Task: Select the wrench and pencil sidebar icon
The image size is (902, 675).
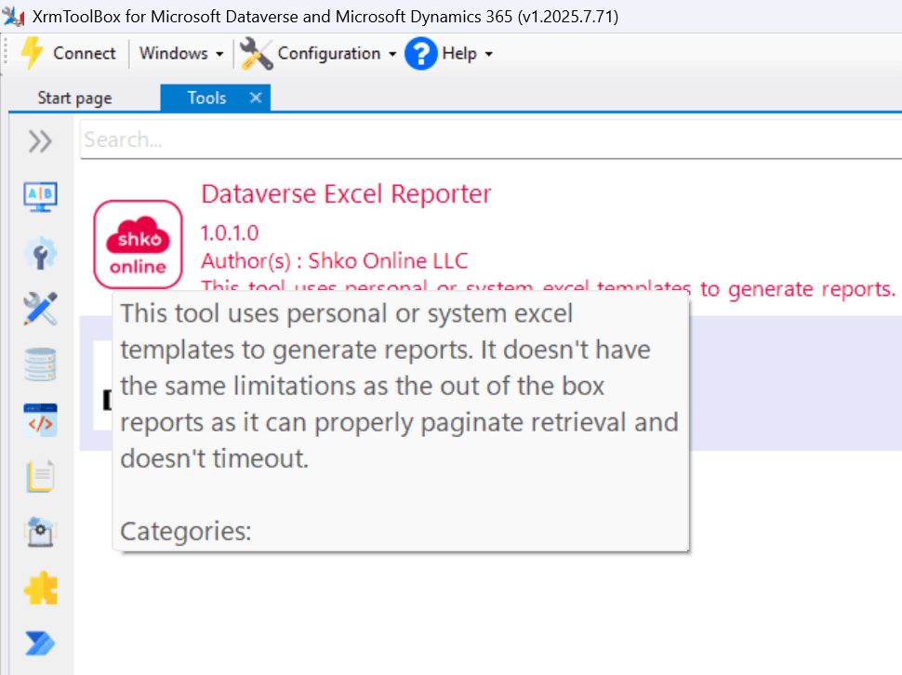Action: click(x=40, y=309)
